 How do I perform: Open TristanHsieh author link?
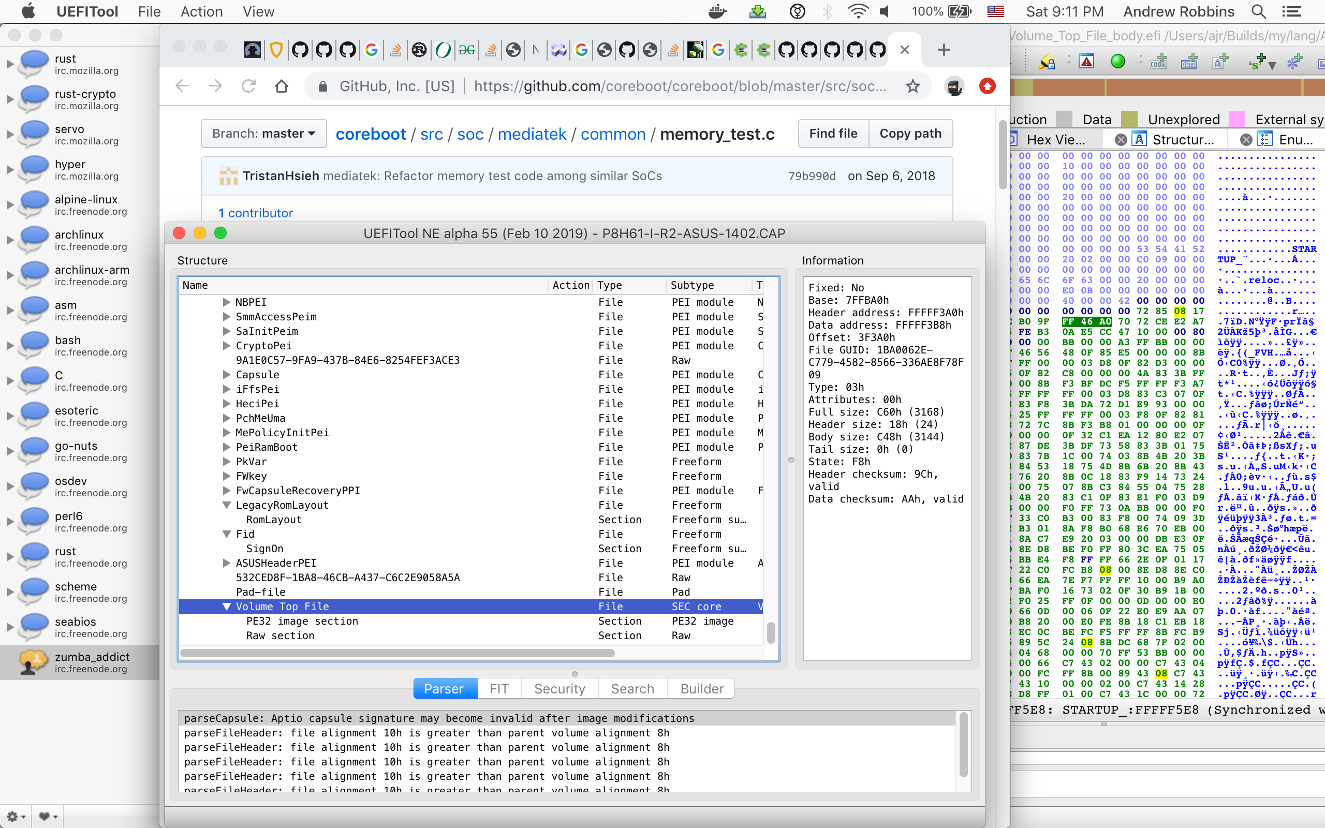[281, 176]
